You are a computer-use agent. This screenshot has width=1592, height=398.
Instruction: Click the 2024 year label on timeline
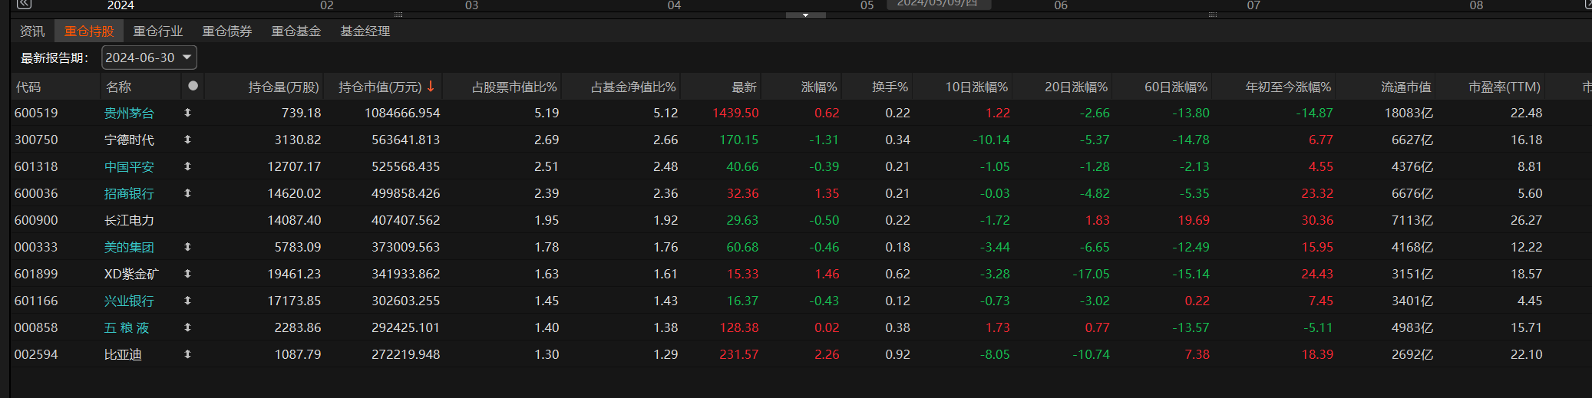[121, 5]
